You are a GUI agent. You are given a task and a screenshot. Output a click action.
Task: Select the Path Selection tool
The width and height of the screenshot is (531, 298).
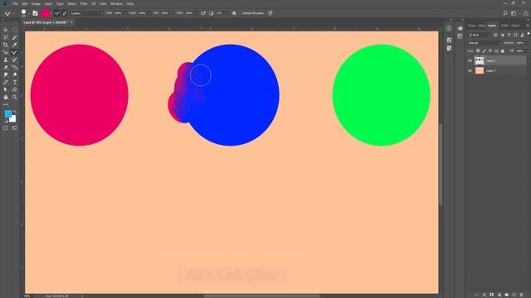click(6, 89)
